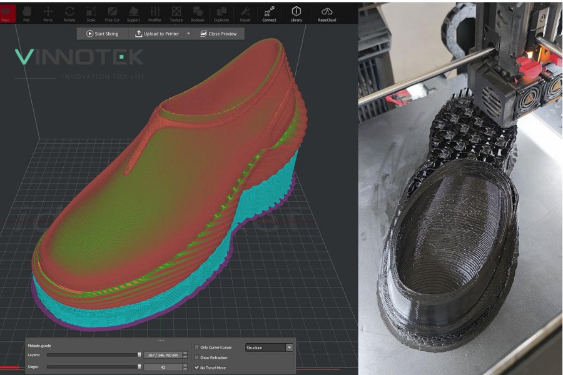The width and height of the screenshot is (563, 375).
Task: Pick the Scale tool
Action: pos(91,14)
